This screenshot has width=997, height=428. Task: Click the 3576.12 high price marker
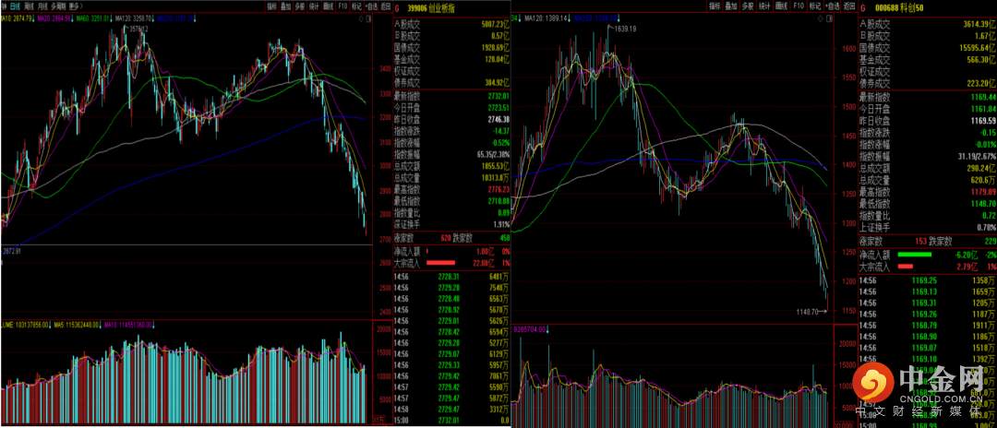[x=139, y=30]
